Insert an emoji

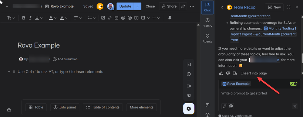point(130,18)
